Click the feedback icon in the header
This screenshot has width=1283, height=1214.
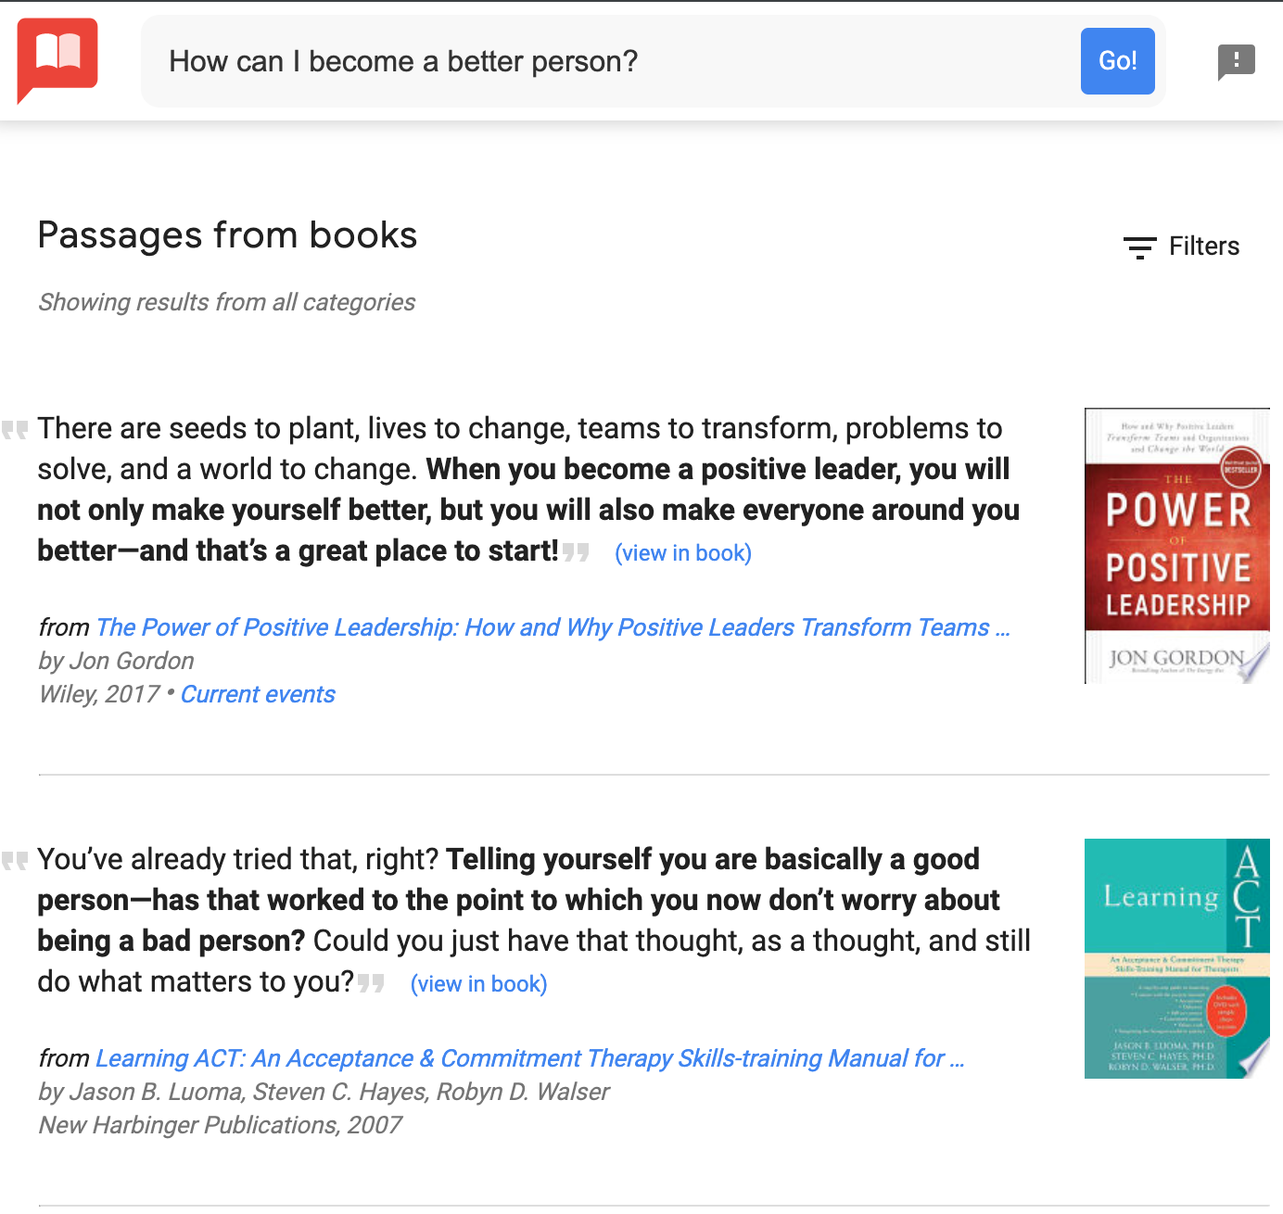pyautogui.click(x=1236, y=62)
